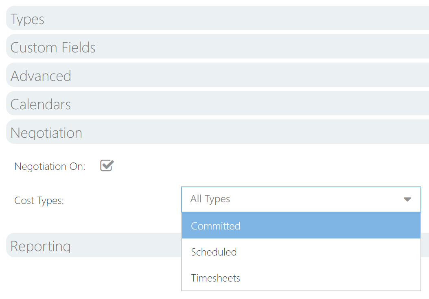This screenshot has height=299, width=429.
Task: Open the Advanced settings section
Action: pos(217,75)
